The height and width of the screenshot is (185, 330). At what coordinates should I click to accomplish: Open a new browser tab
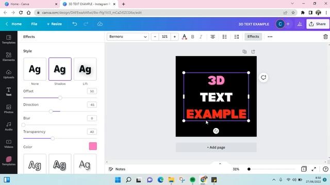(124, 4)
